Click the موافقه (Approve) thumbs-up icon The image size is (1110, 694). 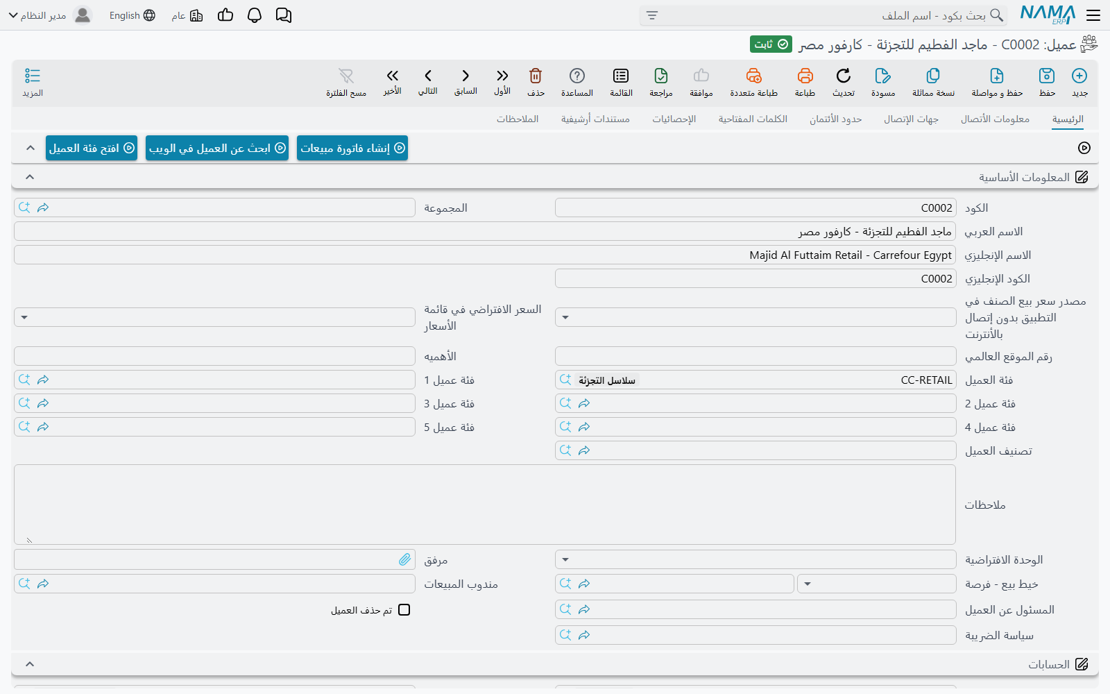701,76
